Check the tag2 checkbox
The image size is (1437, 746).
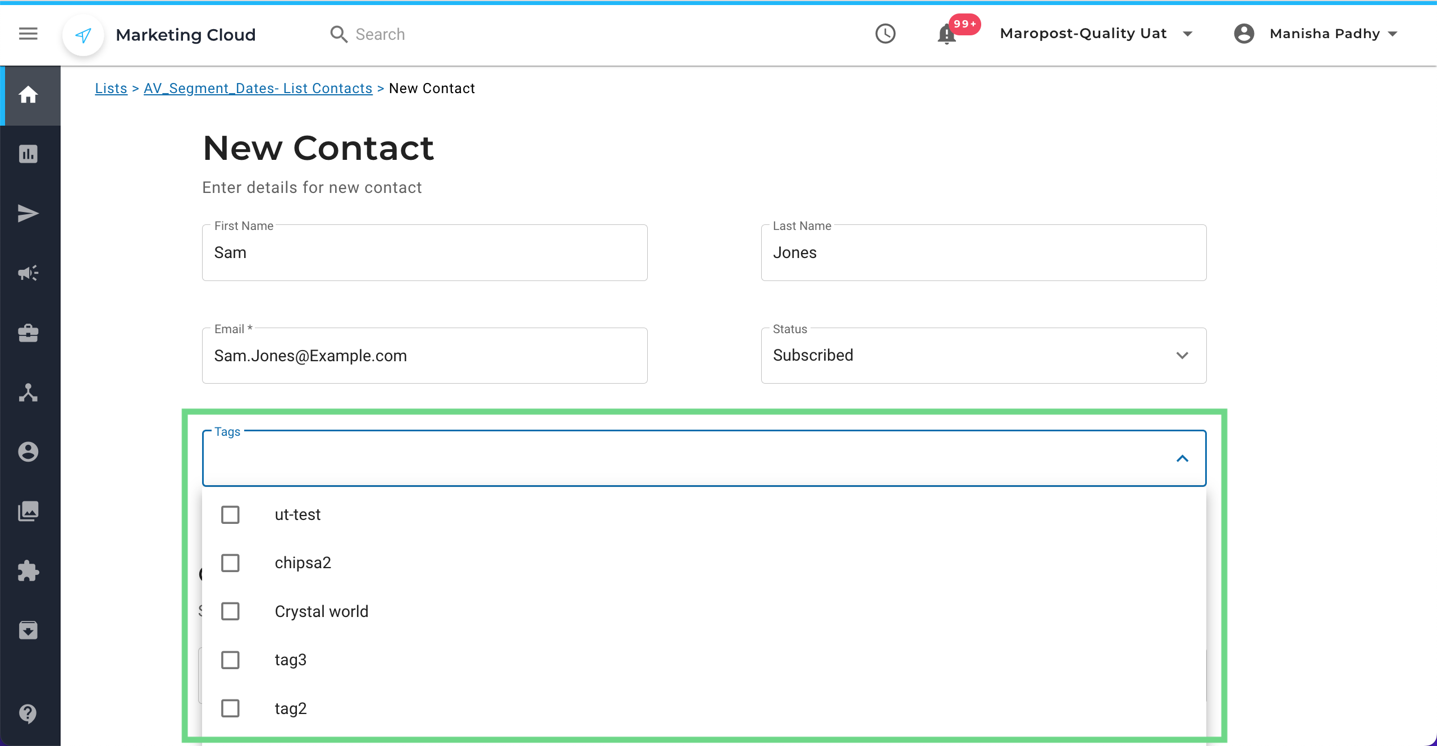point(230,708)
